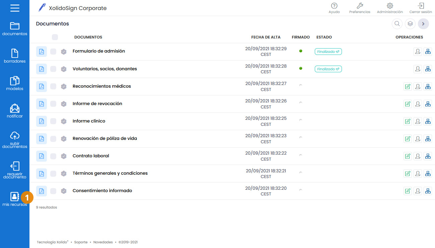Check Voluntarios, socios, donantes checkbox

(x=53, y=69)
